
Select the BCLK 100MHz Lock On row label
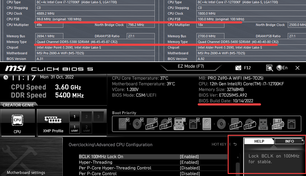[101, 157]
